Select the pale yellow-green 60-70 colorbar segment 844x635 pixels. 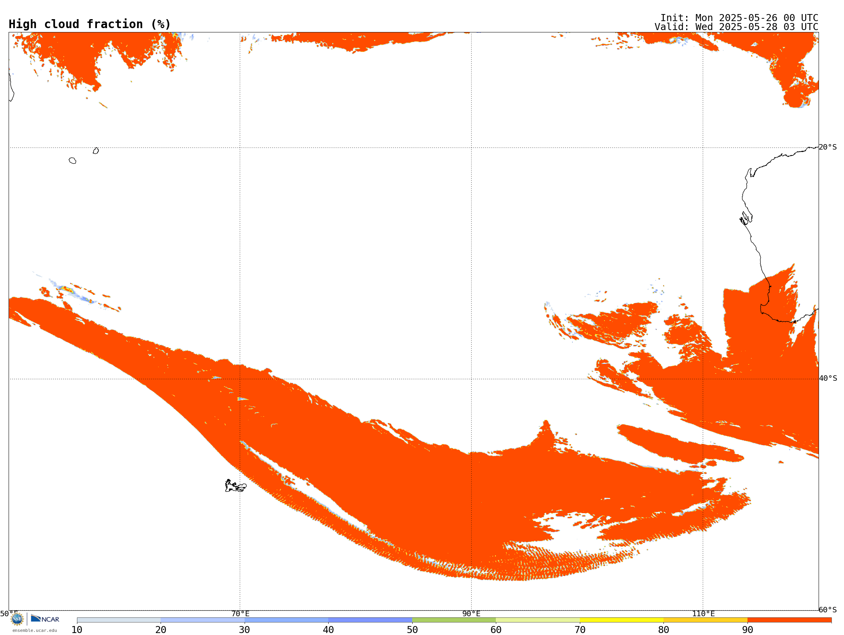tap(538, 620)
